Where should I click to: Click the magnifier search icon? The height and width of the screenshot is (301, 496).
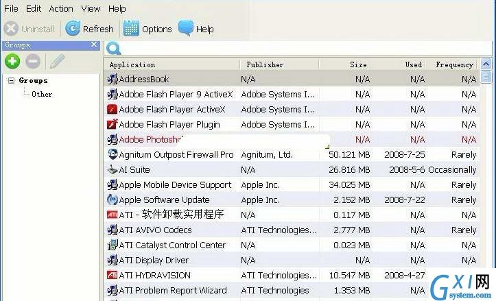114,49
